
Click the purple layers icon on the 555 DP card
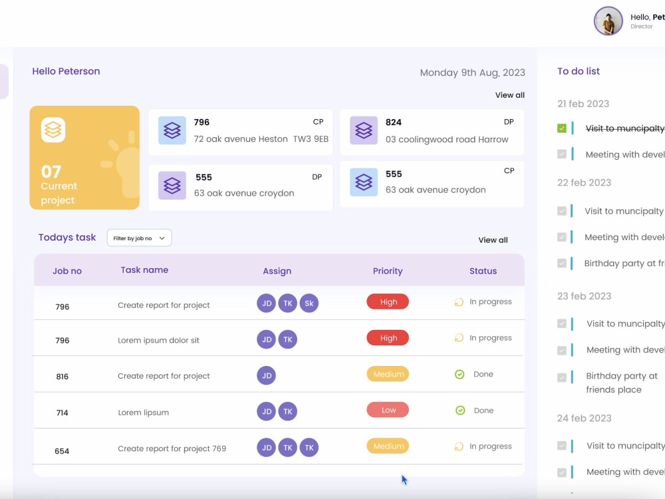[172, 186]
